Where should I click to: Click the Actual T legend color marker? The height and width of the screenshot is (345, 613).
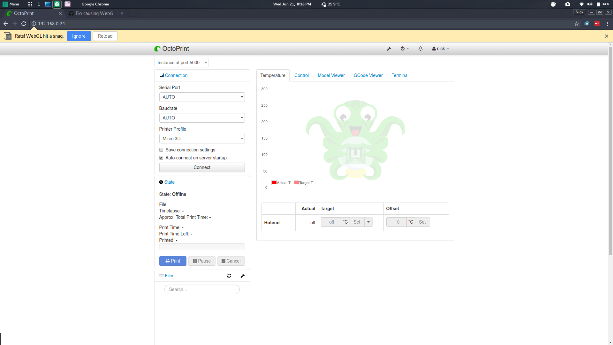274,183
